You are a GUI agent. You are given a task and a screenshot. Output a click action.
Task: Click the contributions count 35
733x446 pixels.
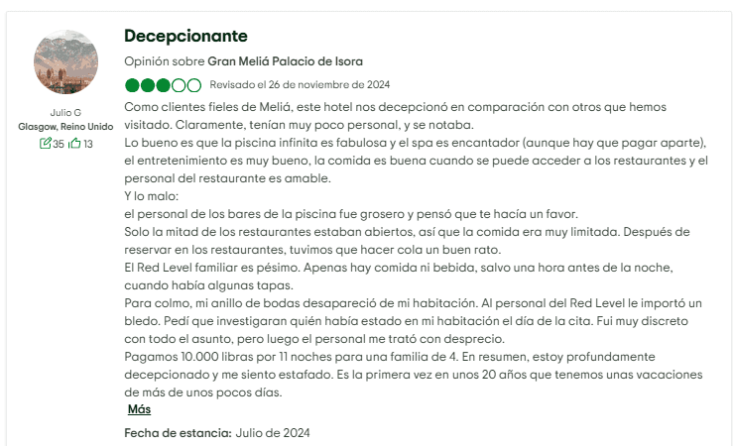(59, 144)
